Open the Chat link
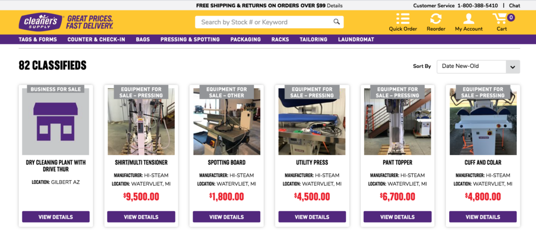The width and height of the screenshot is (536, 232). click(515, 6)
